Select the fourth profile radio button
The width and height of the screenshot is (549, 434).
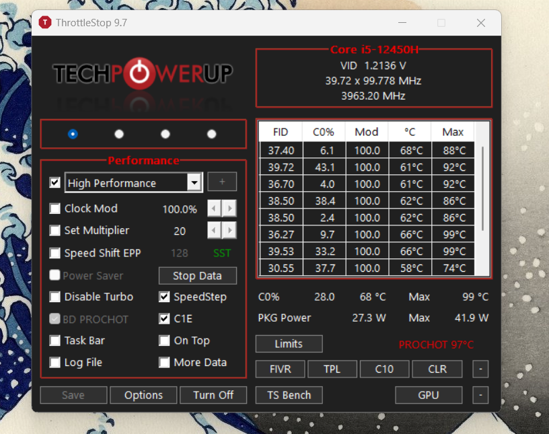pyautogui.click(x=211, y=134)
